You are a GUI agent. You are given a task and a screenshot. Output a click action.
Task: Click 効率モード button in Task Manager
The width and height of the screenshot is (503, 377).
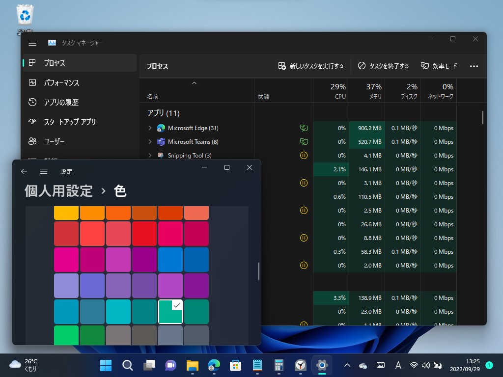click(x=439, y=66)
